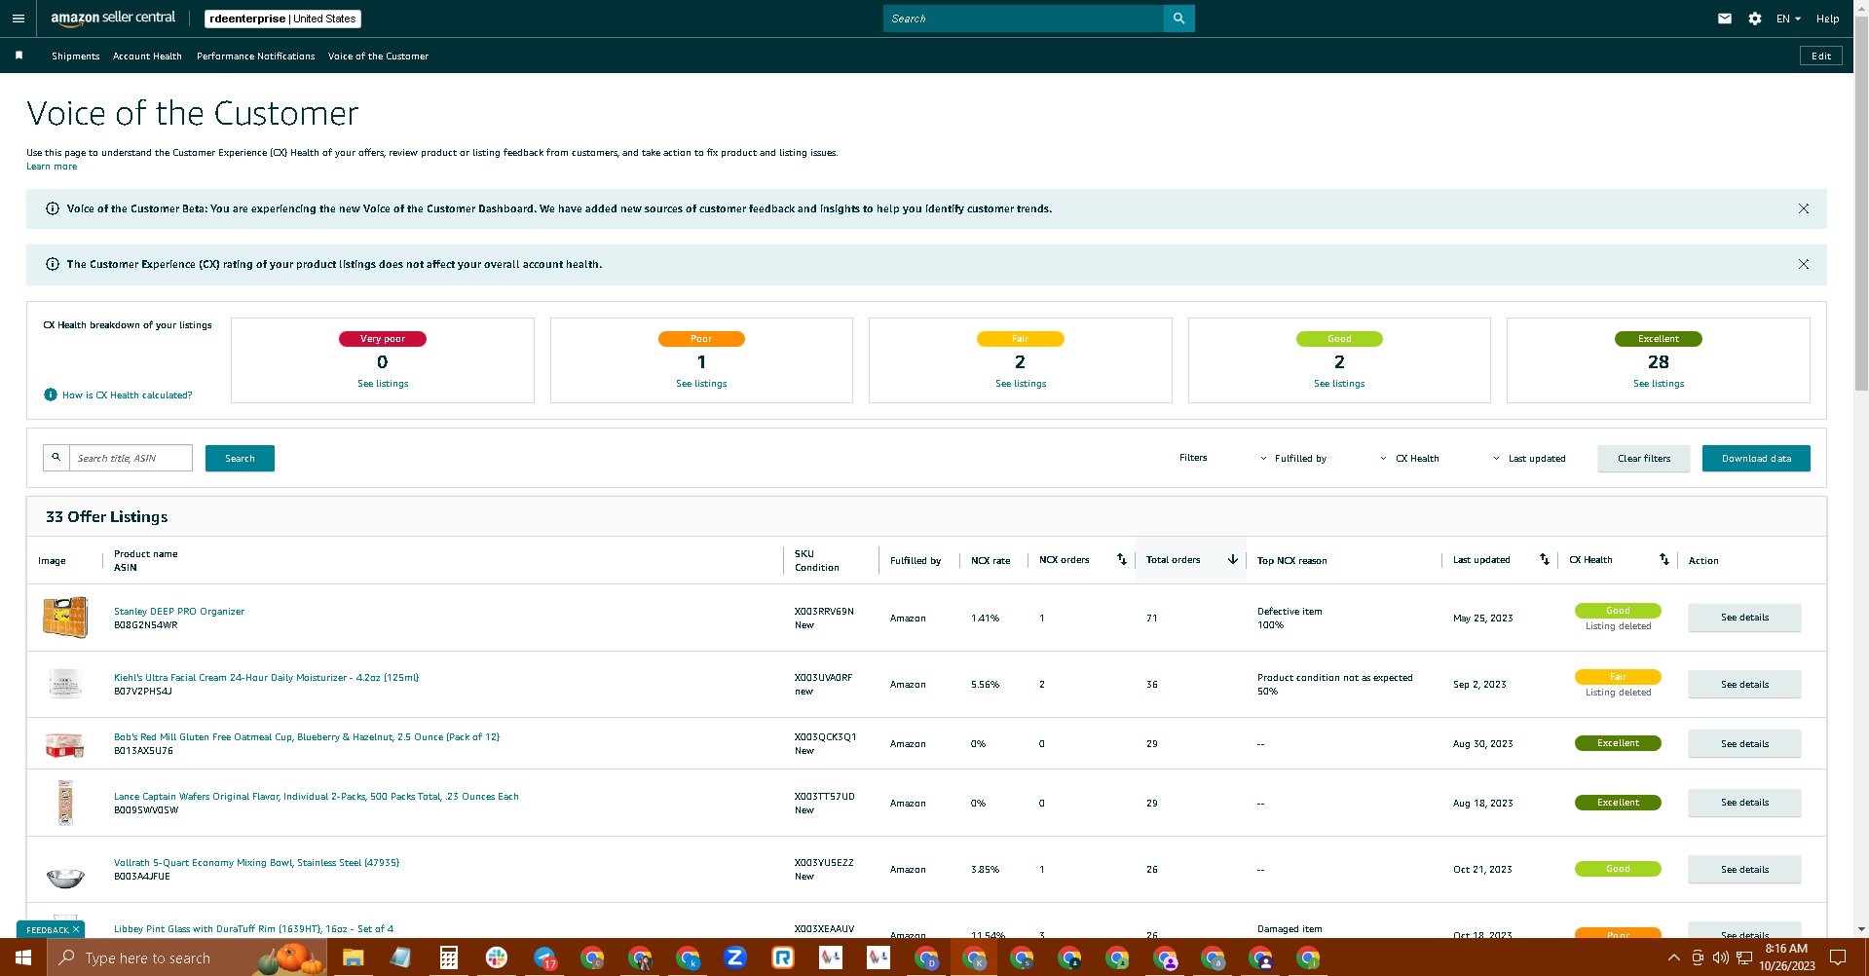Open the Calculator app in taskbar
The image size is (1869, 976).
pos(448,957)
